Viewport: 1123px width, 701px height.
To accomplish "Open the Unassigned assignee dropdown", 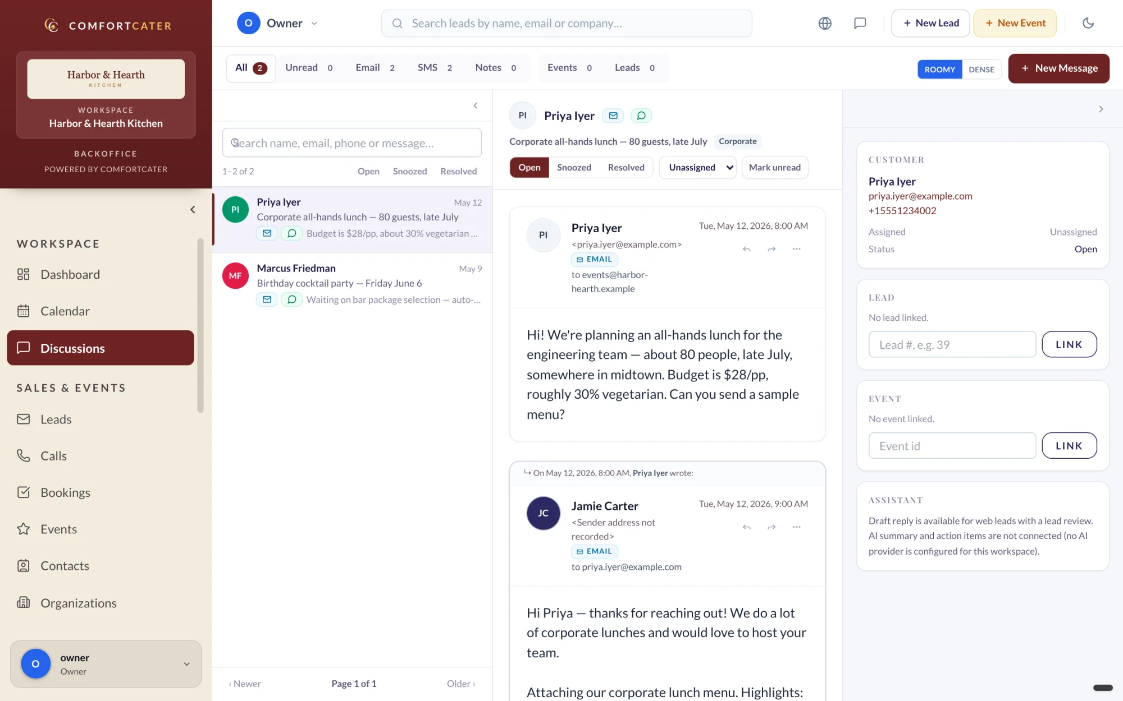I will [x=698, y=167].
